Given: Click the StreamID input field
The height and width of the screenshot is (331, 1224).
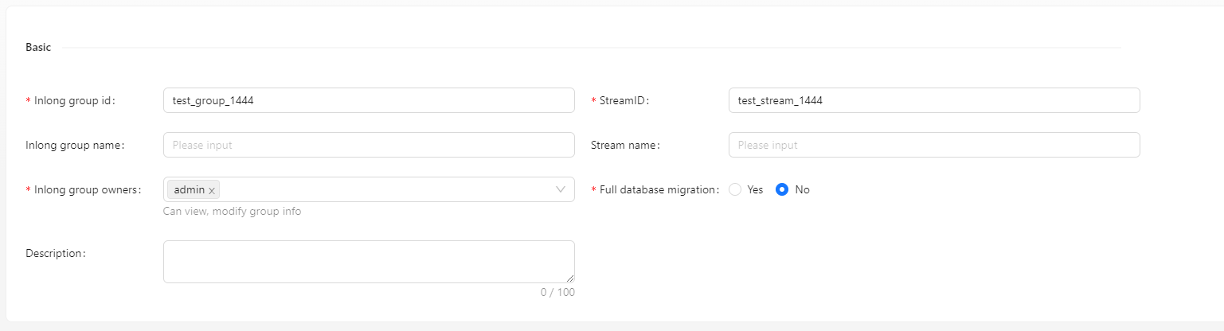Looking at the screenshot, I should pos(933,100).
